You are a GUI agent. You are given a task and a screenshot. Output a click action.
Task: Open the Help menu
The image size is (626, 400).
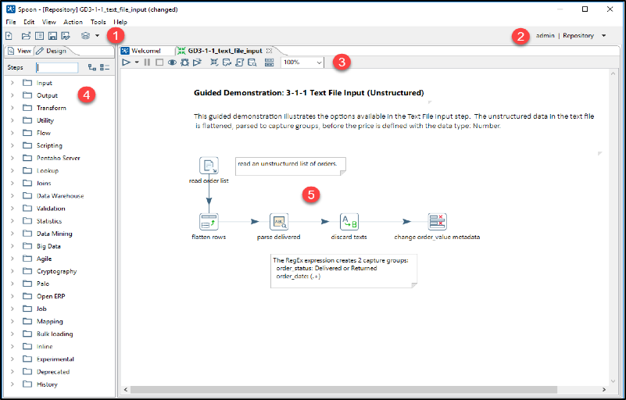120,22
